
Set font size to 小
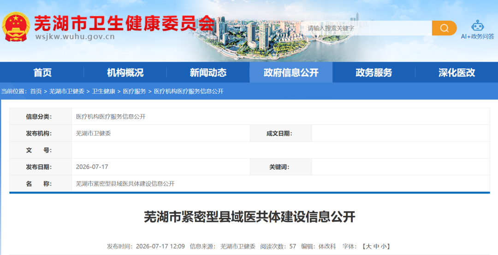click(x=384, y=246)
